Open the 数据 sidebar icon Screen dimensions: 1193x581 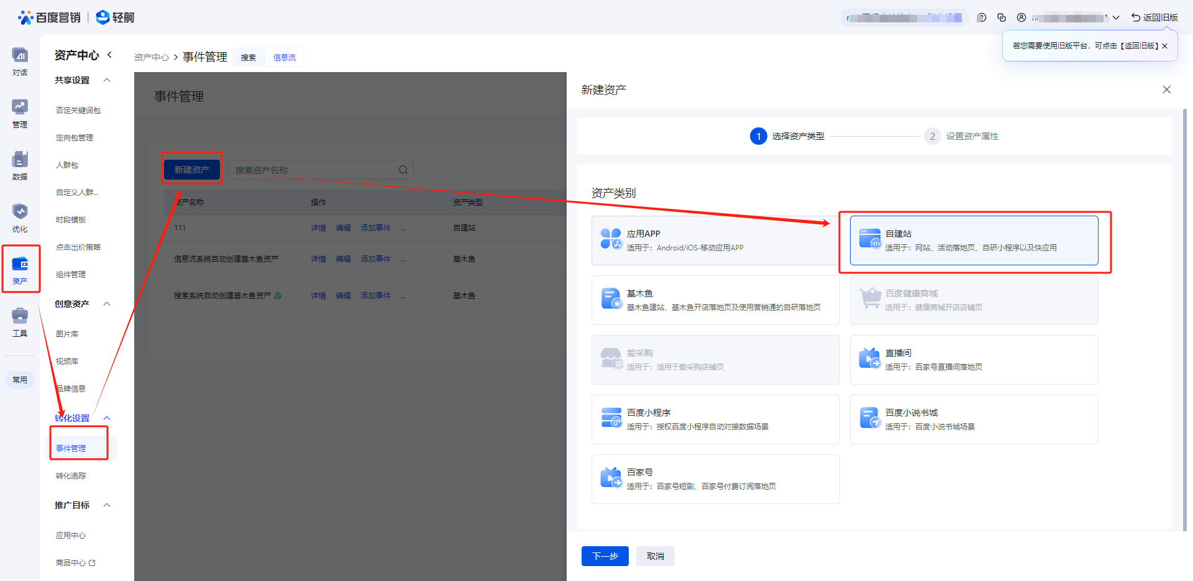click(x=20, y=165)
